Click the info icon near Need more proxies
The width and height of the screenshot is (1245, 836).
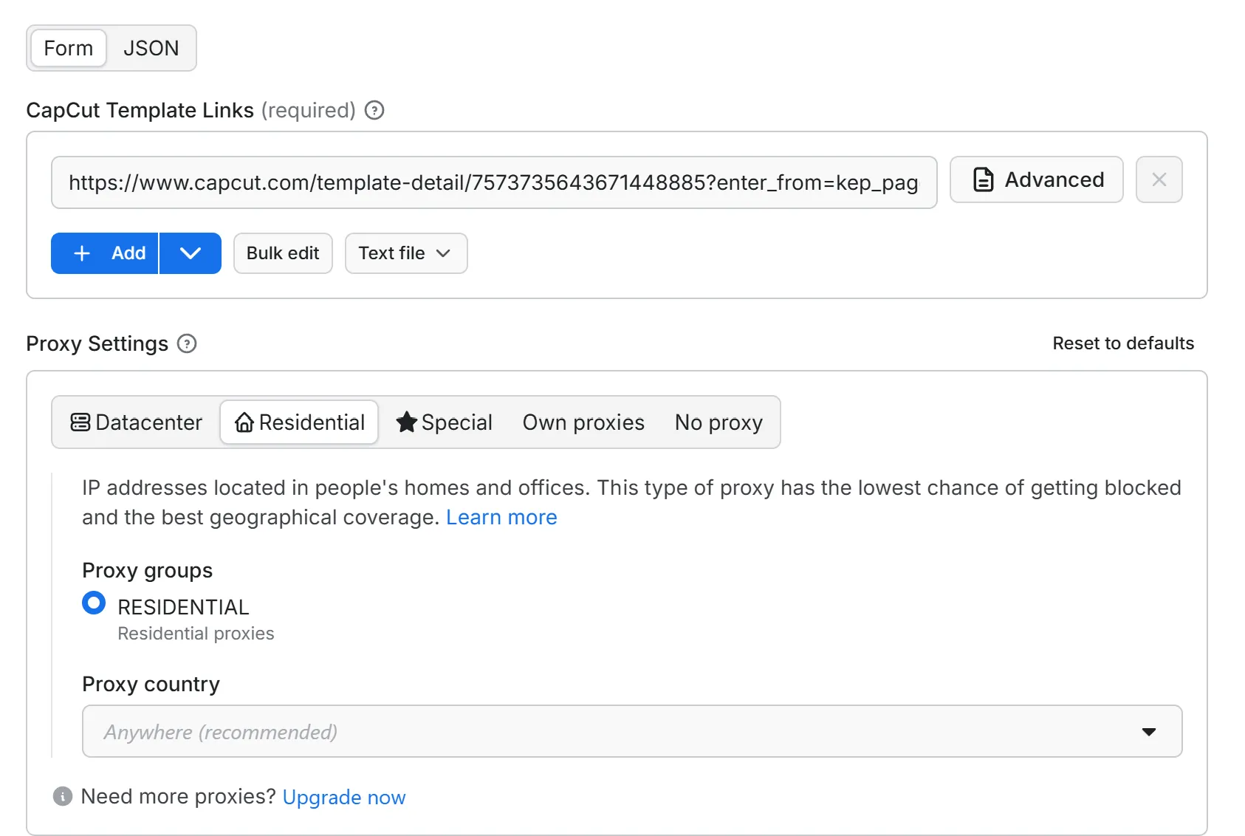click(x=63, y=796)
